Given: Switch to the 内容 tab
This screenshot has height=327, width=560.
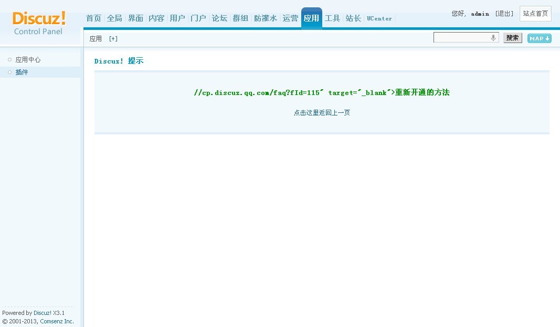Looking at the screenshot, I should tap(157, 18).
